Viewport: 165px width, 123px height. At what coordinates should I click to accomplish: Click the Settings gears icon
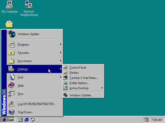click(11, 69)
